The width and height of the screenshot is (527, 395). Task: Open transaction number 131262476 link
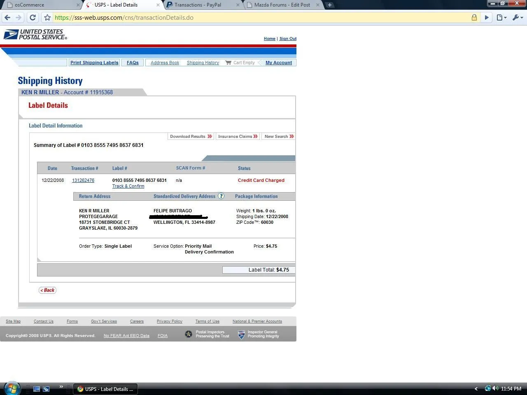[83, 181]
